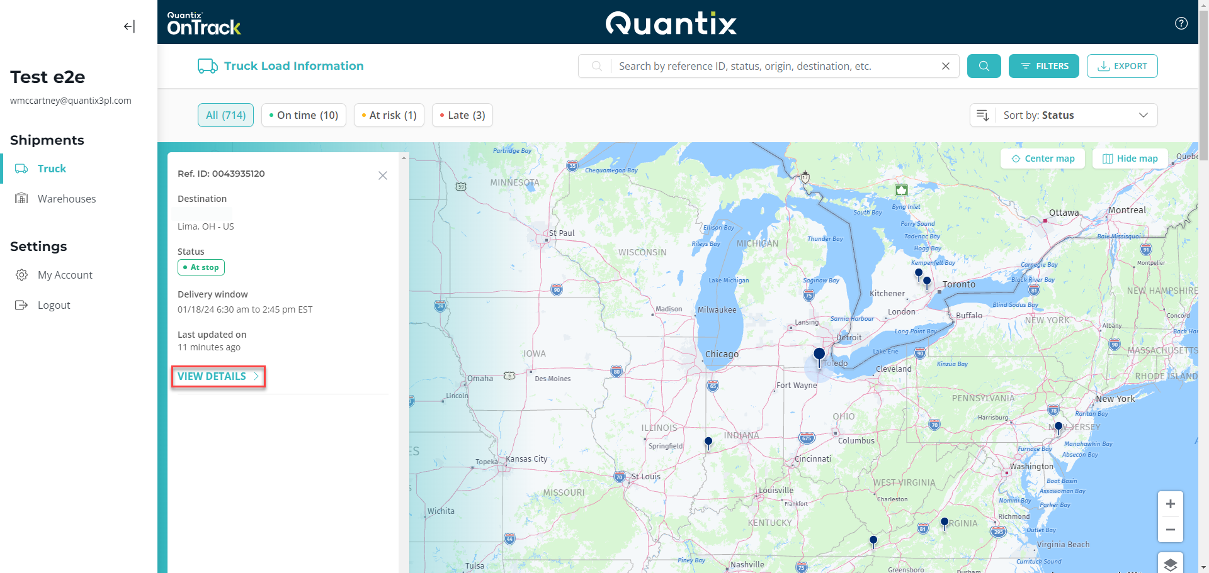Clear the search field with the X icon
This screenshot has height=573, width=1209.
[945, 66]
